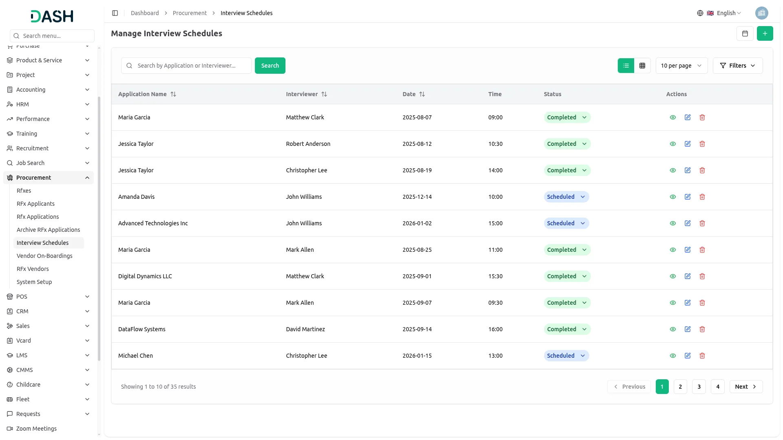
Task: Open status dropdown for Advanced Technologies Inc
Action: pos(566,223)
